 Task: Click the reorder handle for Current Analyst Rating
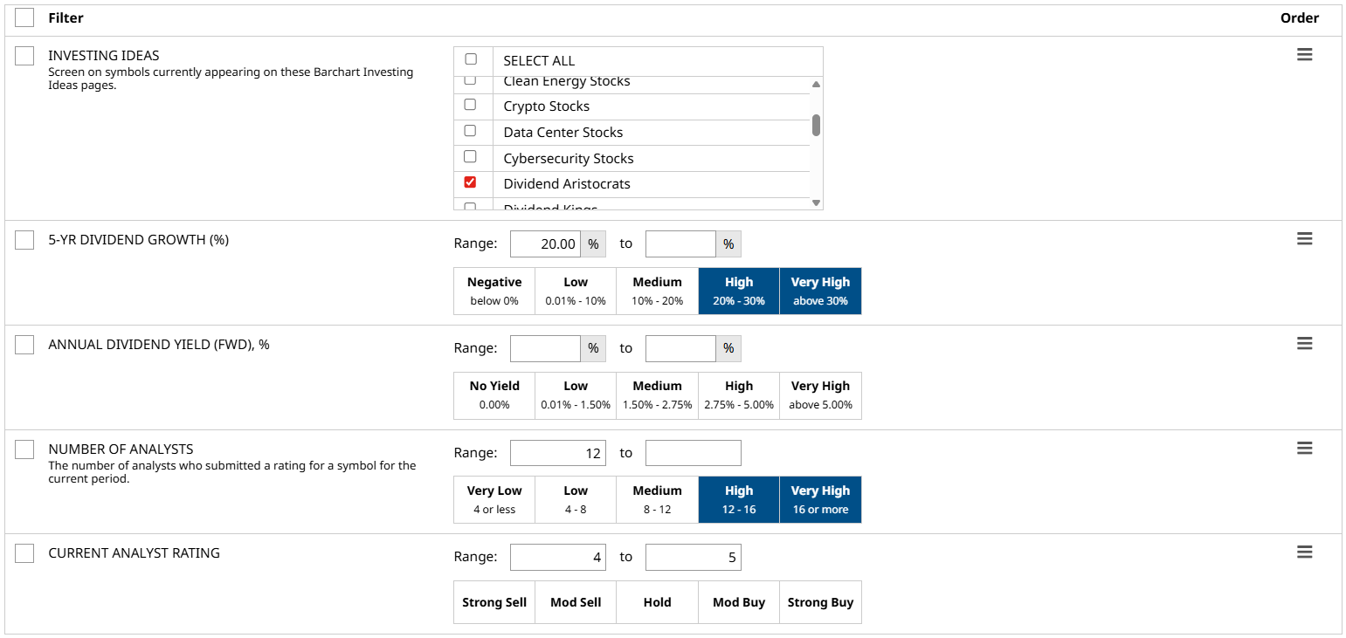pos(1304,552)
